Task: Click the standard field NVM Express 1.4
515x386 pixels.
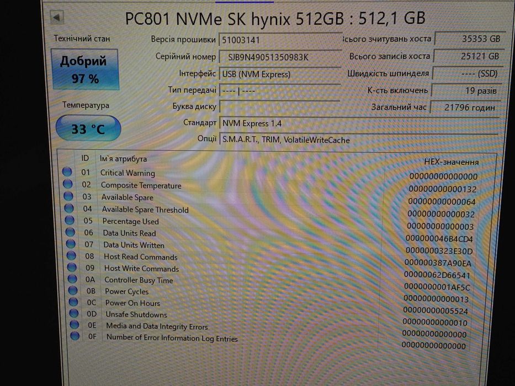Action: tap(359, 123)
